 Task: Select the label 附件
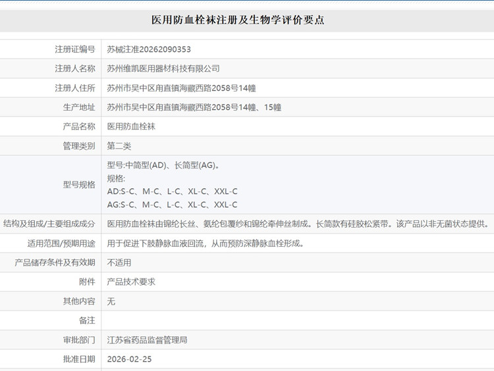pos(87,282)
